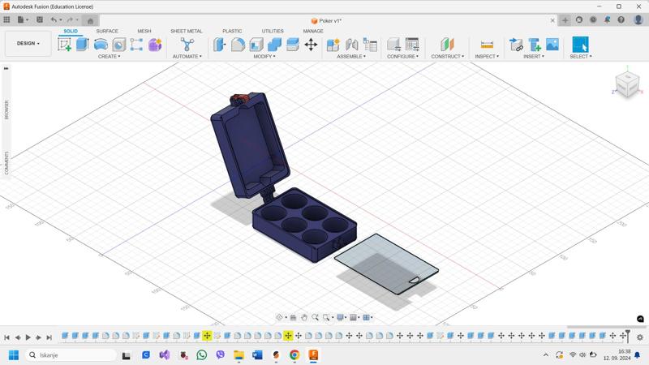
Task: Open WhatsApp from the taskbar
Action: [x=201, y=354]
